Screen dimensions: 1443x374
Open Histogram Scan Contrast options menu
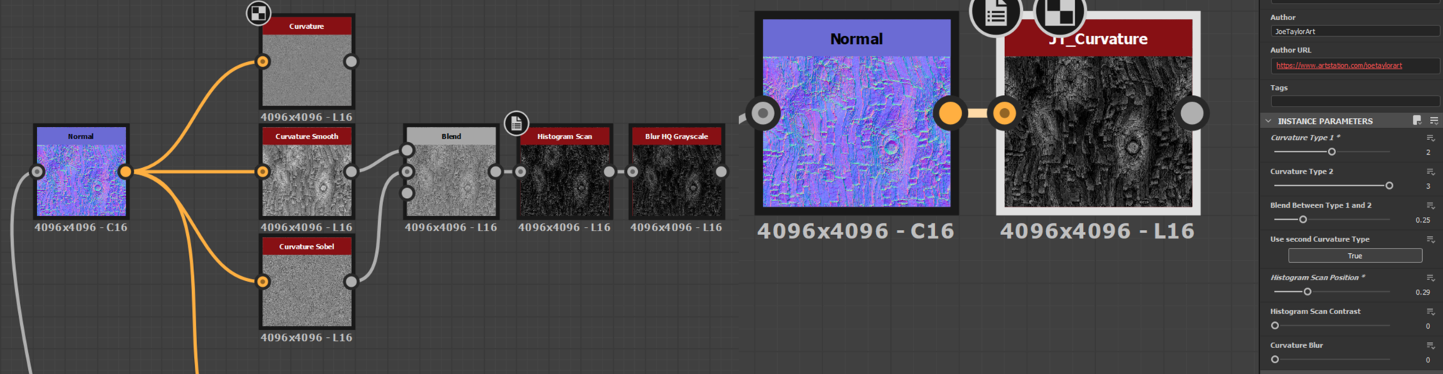(1430, 311)
